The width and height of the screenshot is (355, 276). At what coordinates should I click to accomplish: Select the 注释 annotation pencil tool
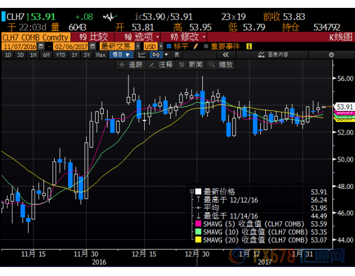tap(162, 65)
